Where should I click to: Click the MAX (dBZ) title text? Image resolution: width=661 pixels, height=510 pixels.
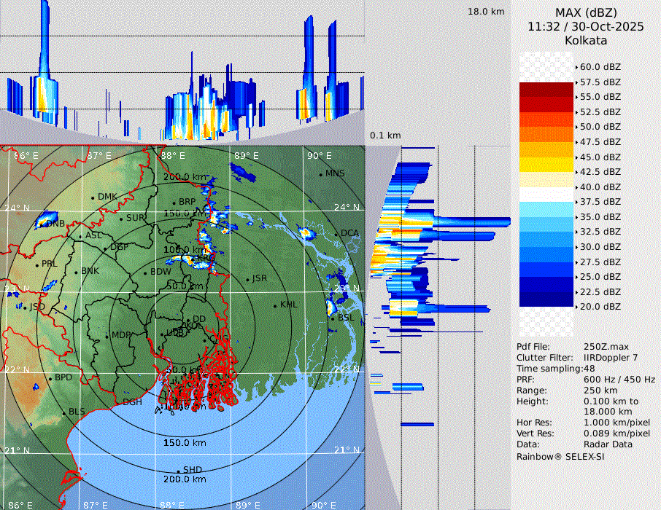[586, 12]
